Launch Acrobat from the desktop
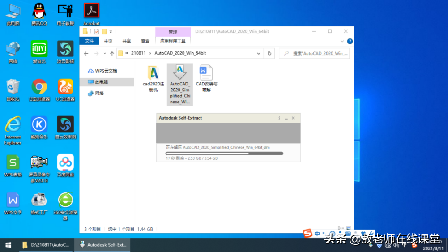This screenshot has width=448, height=252. click(91, 15)
